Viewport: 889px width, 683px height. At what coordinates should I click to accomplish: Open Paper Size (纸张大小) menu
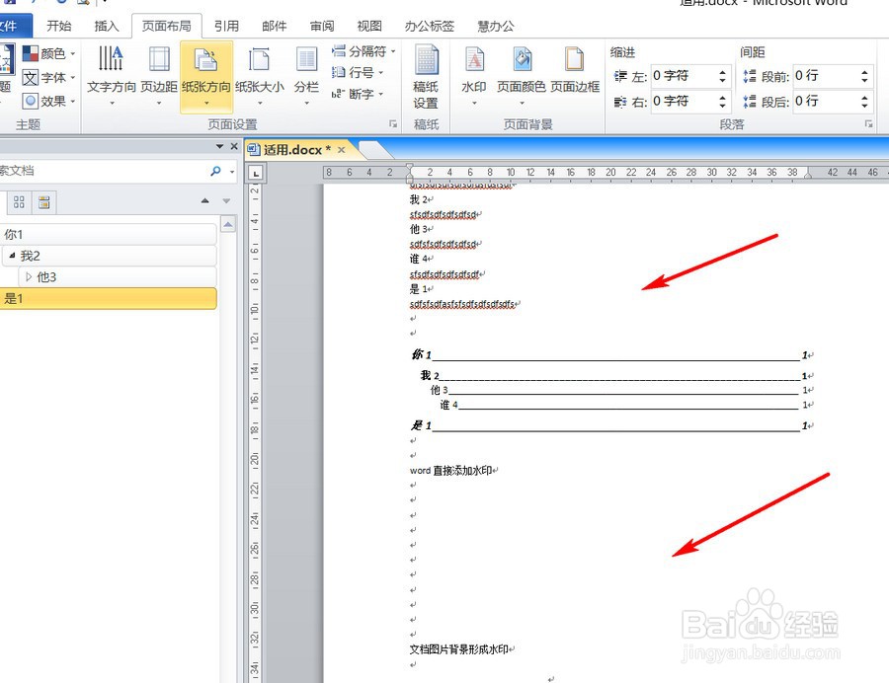260,76
